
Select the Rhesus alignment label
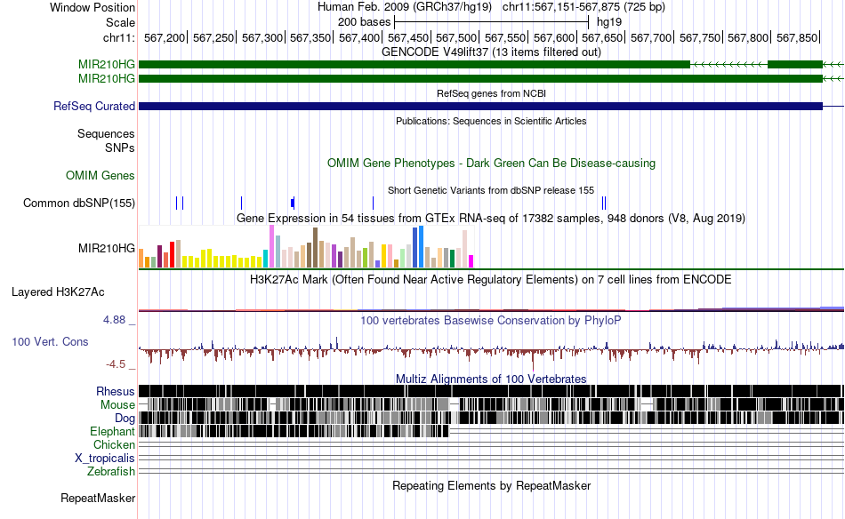coord(116,391)
